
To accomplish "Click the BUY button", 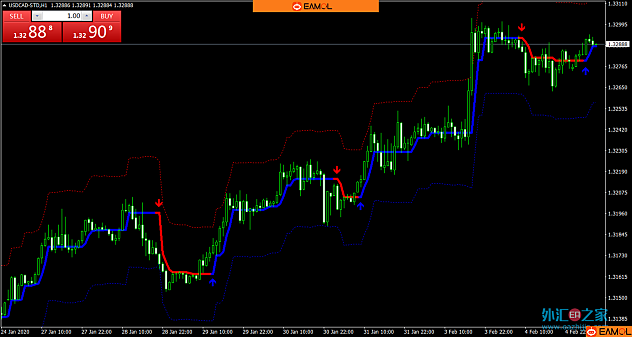I will (107, 16).
